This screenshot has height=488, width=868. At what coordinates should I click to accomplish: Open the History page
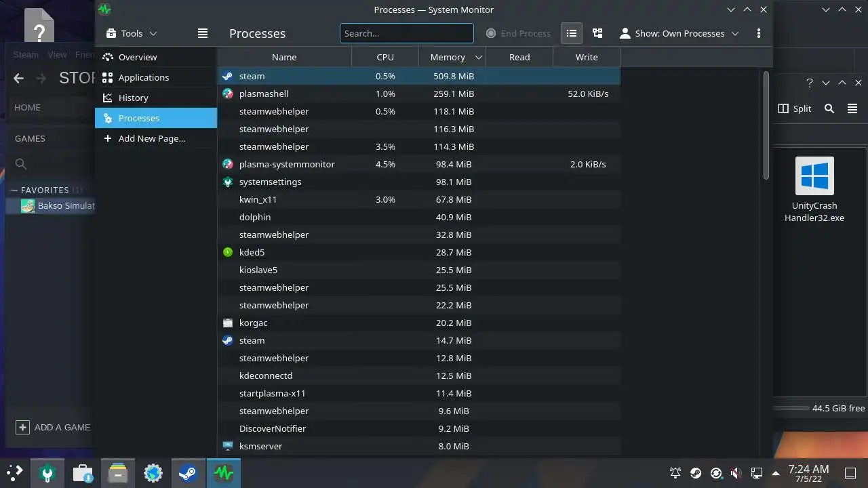point(156,98)
